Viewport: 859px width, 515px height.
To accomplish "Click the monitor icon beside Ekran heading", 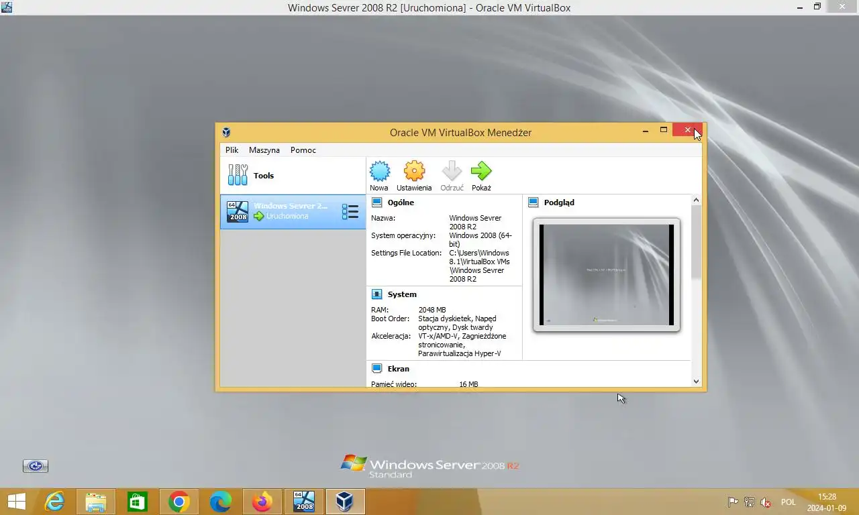I will pyautogui.click(x=376, y=368).
